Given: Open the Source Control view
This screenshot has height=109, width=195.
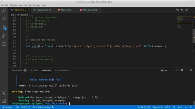Looking at the screenshot, I should tap(4, 27).
